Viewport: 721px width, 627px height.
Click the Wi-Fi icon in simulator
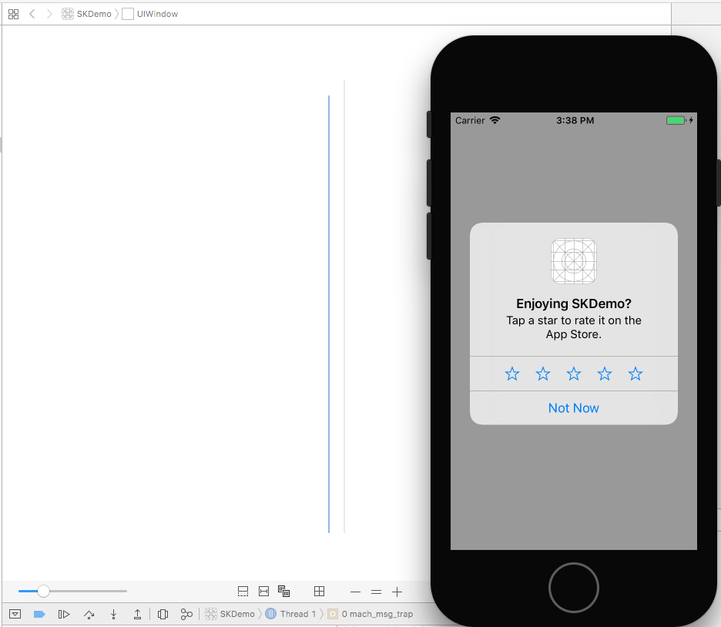pos(495,120)
